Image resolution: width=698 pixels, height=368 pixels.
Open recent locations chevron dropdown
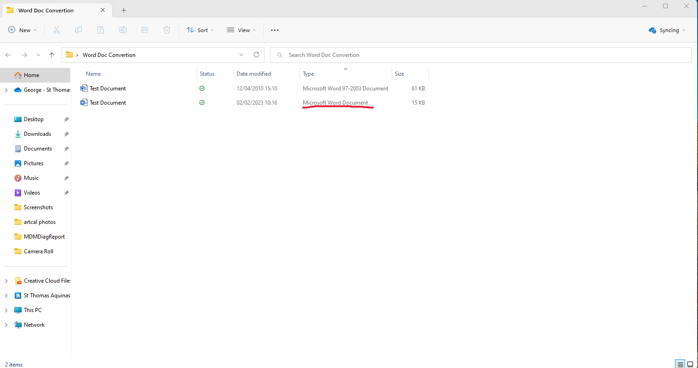point(38,55)
